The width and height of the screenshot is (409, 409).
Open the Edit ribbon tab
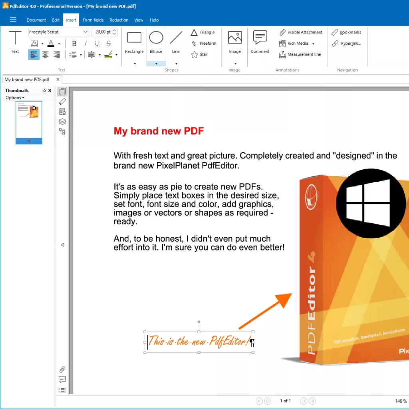coord(56,20)
